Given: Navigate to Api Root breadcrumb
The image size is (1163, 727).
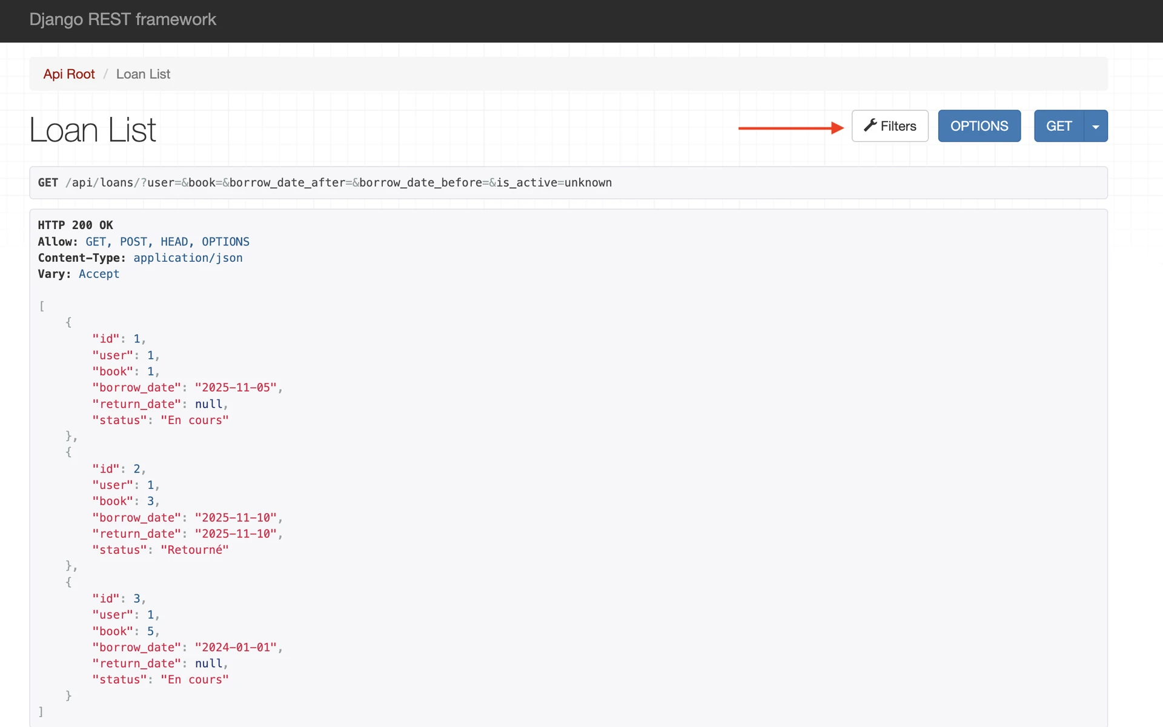Looking at the screenshot, I should (69, 74).
